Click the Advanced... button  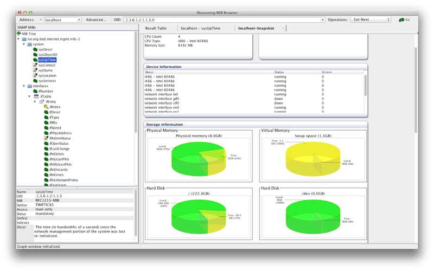96,20
